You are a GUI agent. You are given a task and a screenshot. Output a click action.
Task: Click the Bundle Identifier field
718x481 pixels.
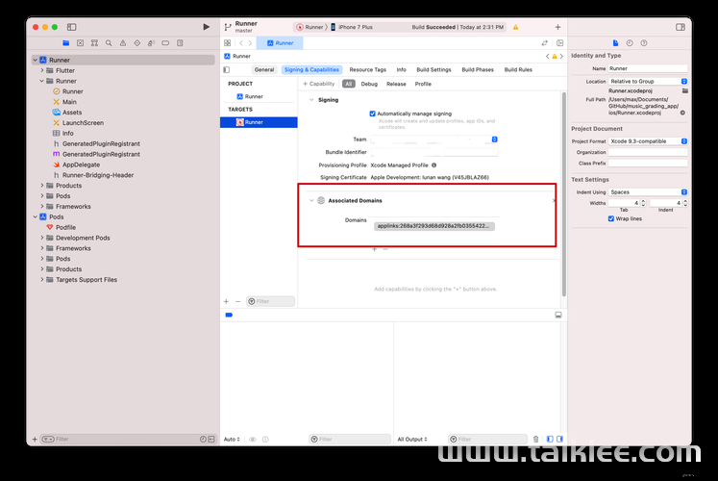point(434,152)
